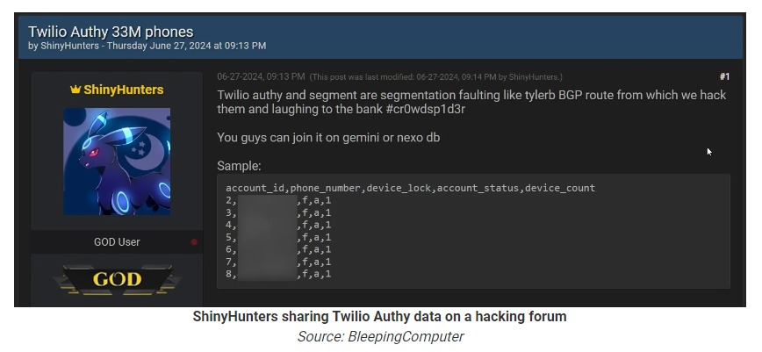The width and height of the screenshot is (762, 352).
Task: Click the sample data row starting with 8
Action: click(x=278, y=274)
